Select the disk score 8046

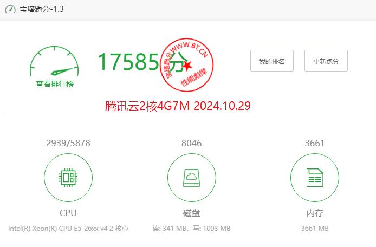(191, 143)
